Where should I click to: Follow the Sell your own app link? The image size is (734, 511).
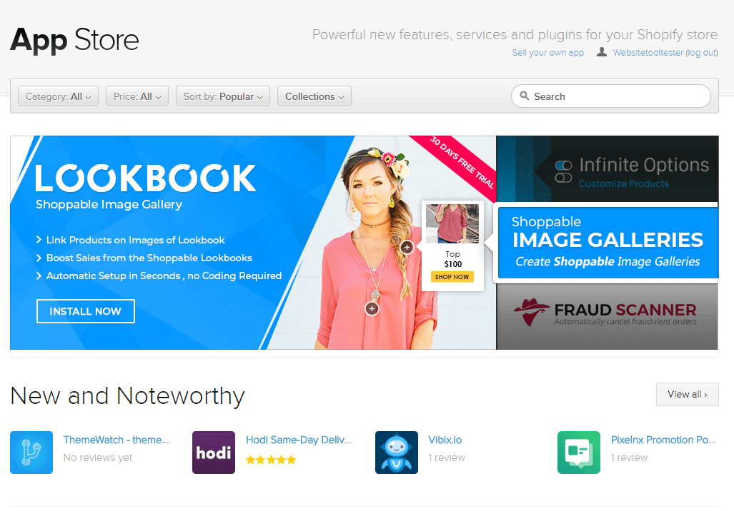point(547,52)
